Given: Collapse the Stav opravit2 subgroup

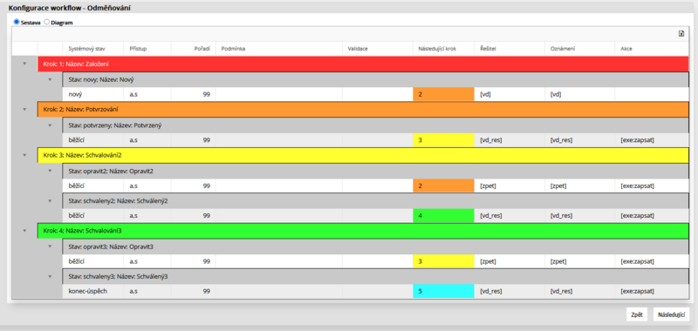Looking at the screenshot, I should click(x=50, y=171).
